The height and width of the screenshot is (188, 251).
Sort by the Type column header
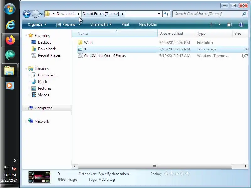(x=214, y=34)
